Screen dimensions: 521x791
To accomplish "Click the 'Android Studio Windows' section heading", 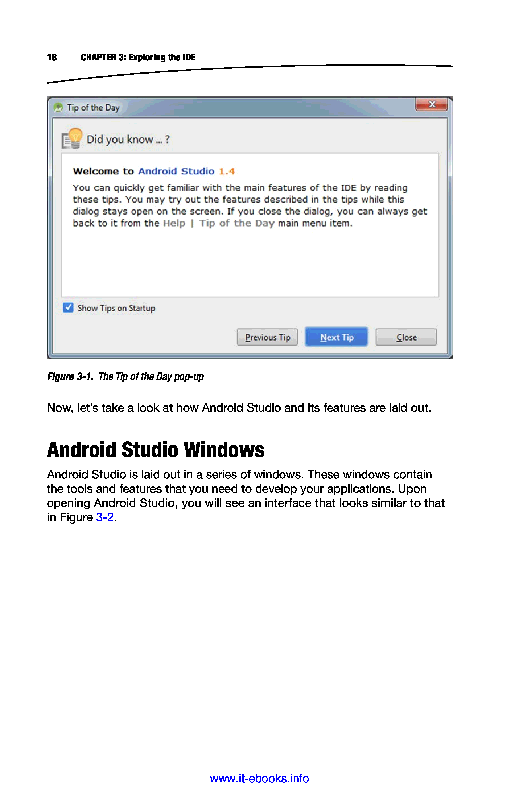I will tap(155, 450).
